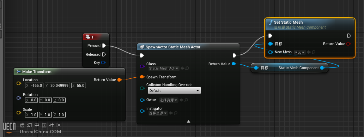Click SpawnActor's output execution pin
Viewport: 364px width, 137px height.
pyautogui.click(x=235, y=55)
